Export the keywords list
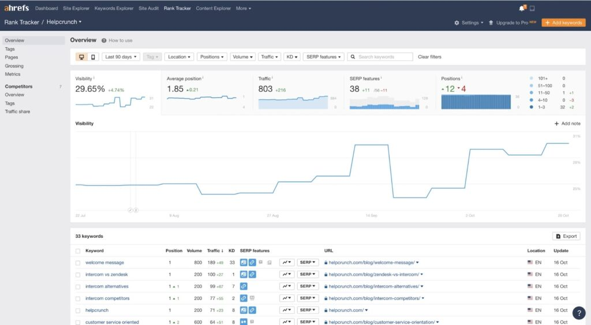Image resolution: width=591 pixels, height=325 pixels. [566, 236]
